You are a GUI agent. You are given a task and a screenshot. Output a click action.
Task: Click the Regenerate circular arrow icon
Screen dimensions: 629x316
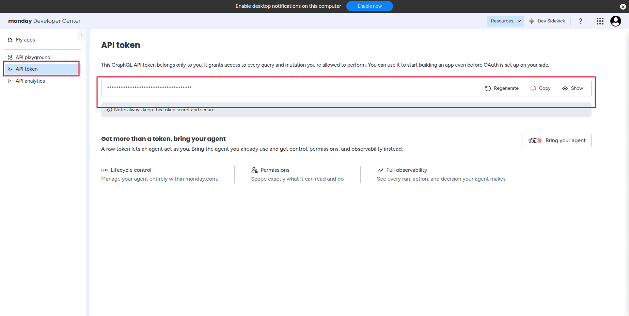click(x=488, y=88)
